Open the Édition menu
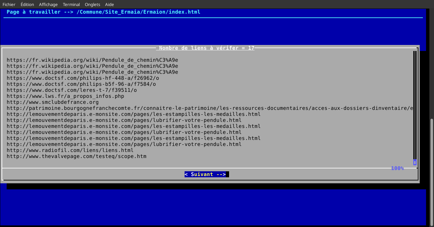 (27, 4)
